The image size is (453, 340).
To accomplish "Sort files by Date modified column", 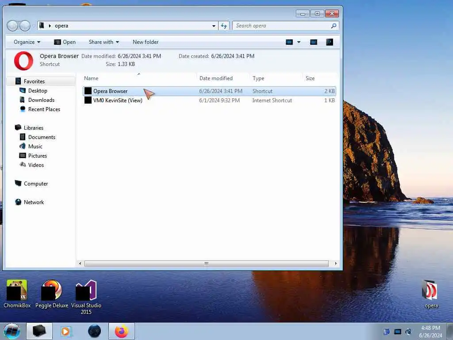I will click(223, 78).
